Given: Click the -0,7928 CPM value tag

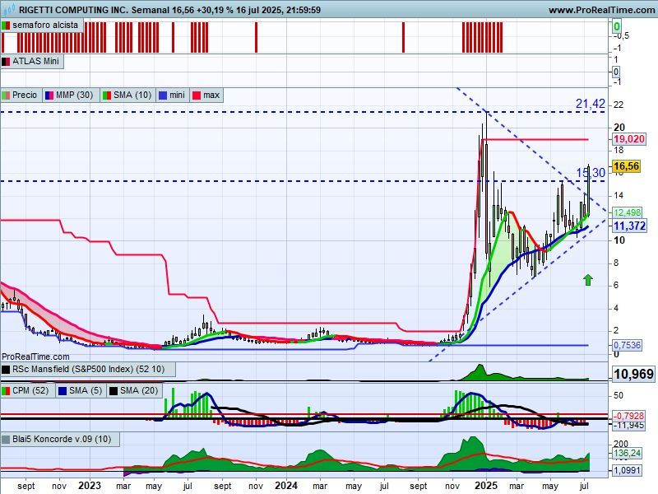Looking at the screenshot, I should click(x=628, y=416).
